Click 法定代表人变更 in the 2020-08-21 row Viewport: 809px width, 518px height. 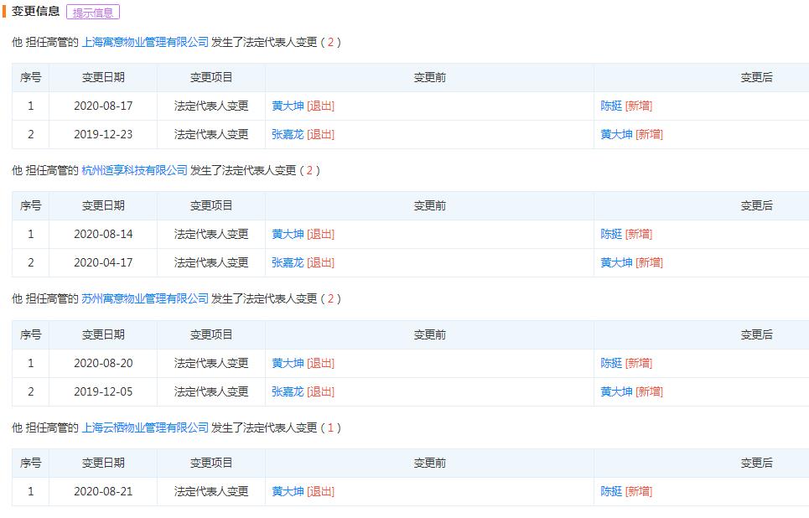211,491
